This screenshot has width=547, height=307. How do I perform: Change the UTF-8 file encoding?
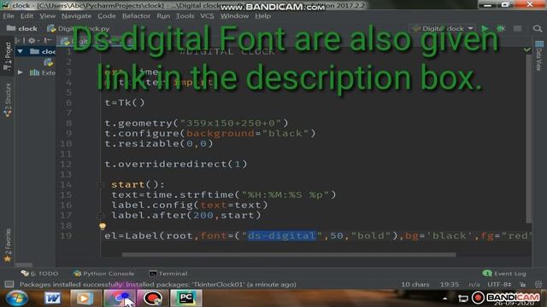click(x=499, y=284)
